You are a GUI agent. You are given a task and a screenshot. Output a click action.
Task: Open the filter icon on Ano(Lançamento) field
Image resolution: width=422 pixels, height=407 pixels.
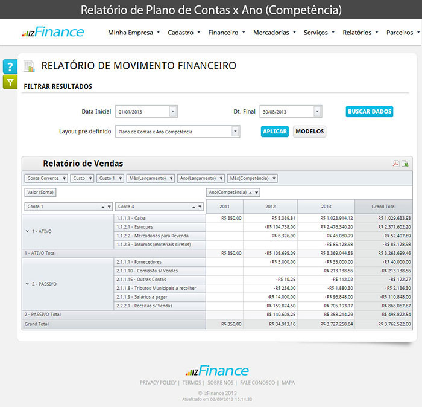tap(221, 178)
